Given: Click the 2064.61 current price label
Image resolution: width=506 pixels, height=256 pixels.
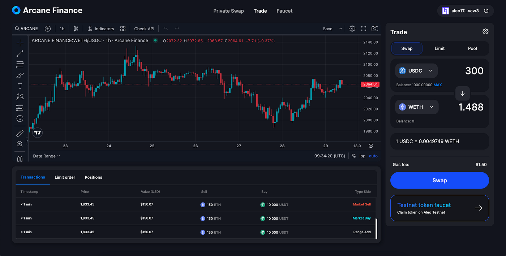Looking at the screenshot, I should (x=370, y=84).
